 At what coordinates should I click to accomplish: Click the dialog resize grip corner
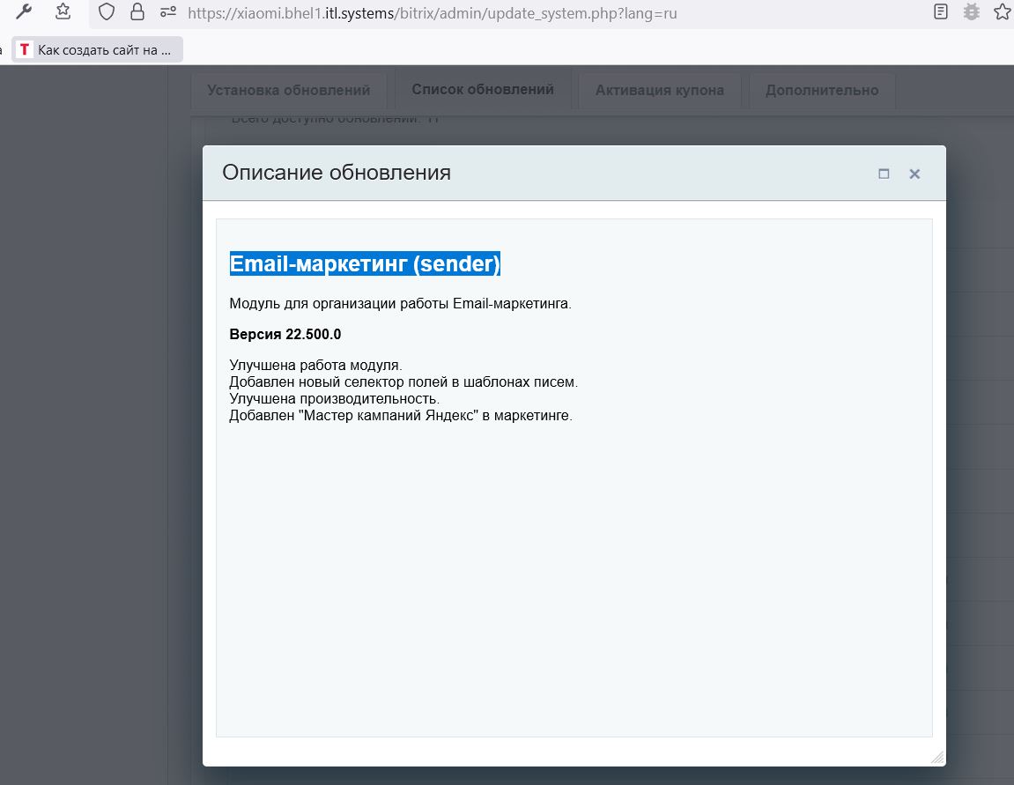(937, 757)
